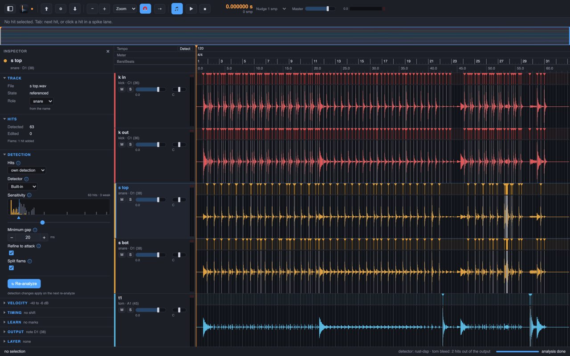Open the Zoom dropdown

pyautogui.click(x=125, y=8)
